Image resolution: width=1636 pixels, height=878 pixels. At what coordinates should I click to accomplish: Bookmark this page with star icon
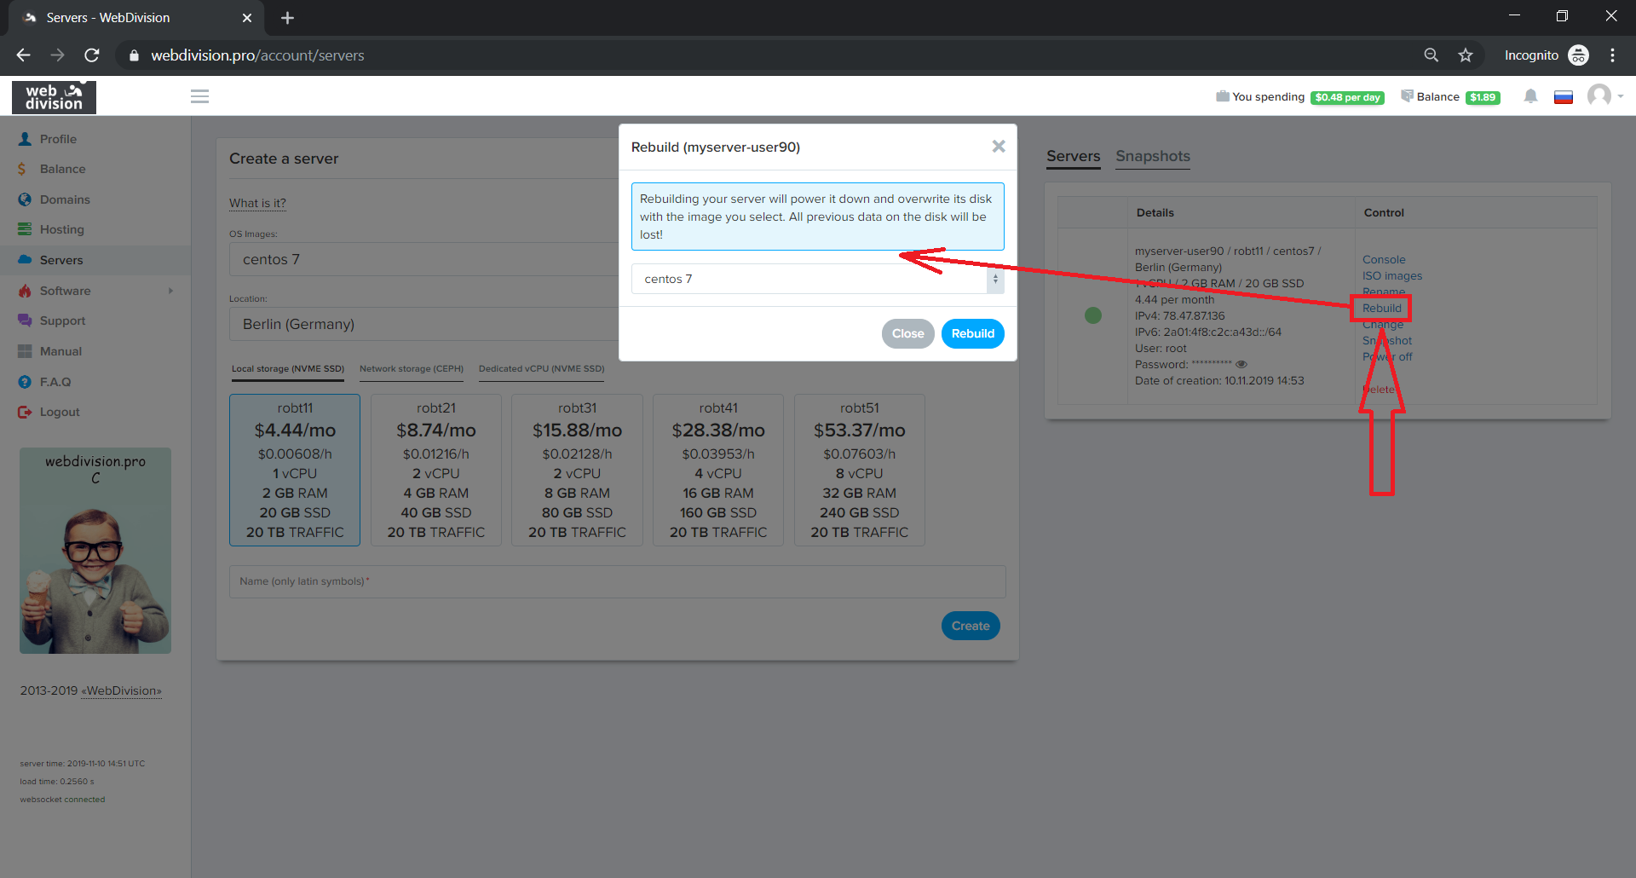pos(1466,55)
